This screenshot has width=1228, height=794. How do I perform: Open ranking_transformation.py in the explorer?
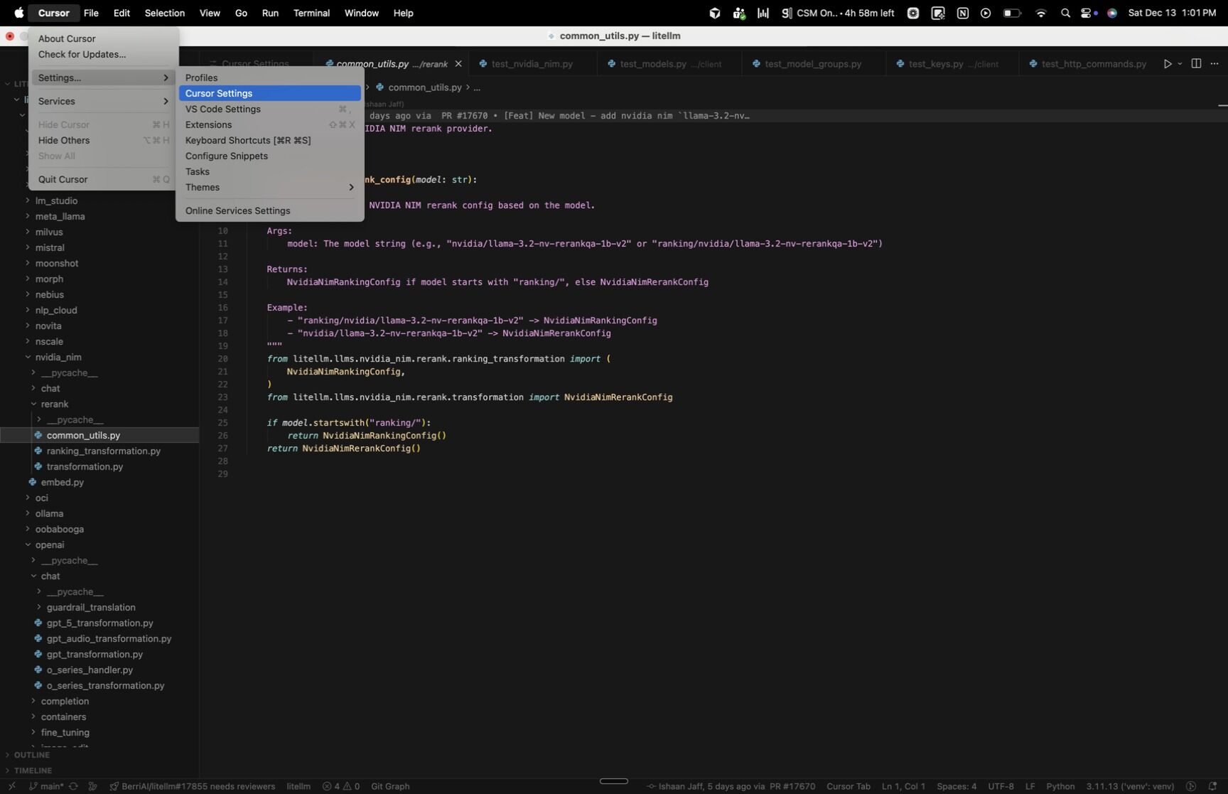tap(104, 451)
